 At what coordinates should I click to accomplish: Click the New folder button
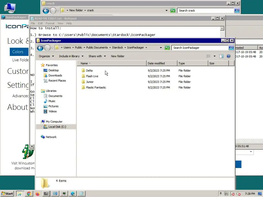(x=118, y=56)
